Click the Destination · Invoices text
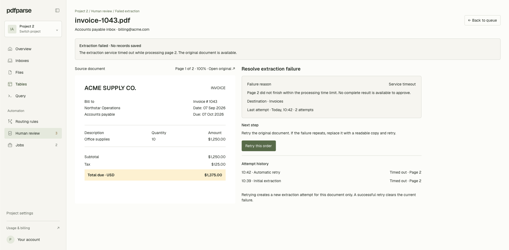Image resolution: width=509 pixels, height=250 pixels. tap(265, 101)
